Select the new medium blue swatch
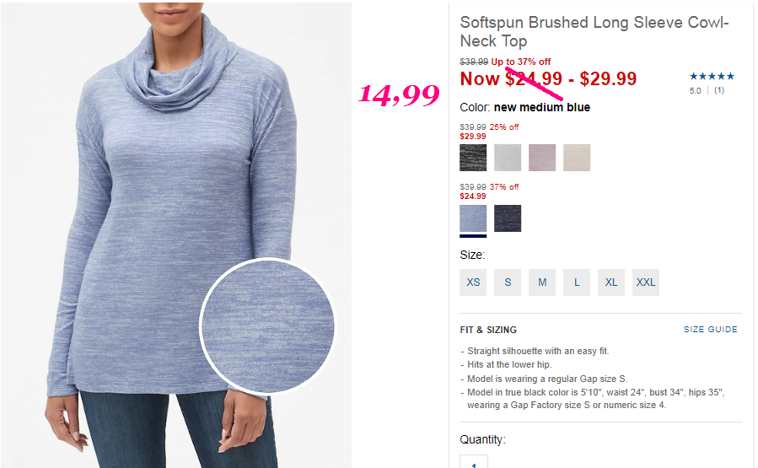Viewport: 758px width, 468px height. click(x=473, y=218)
